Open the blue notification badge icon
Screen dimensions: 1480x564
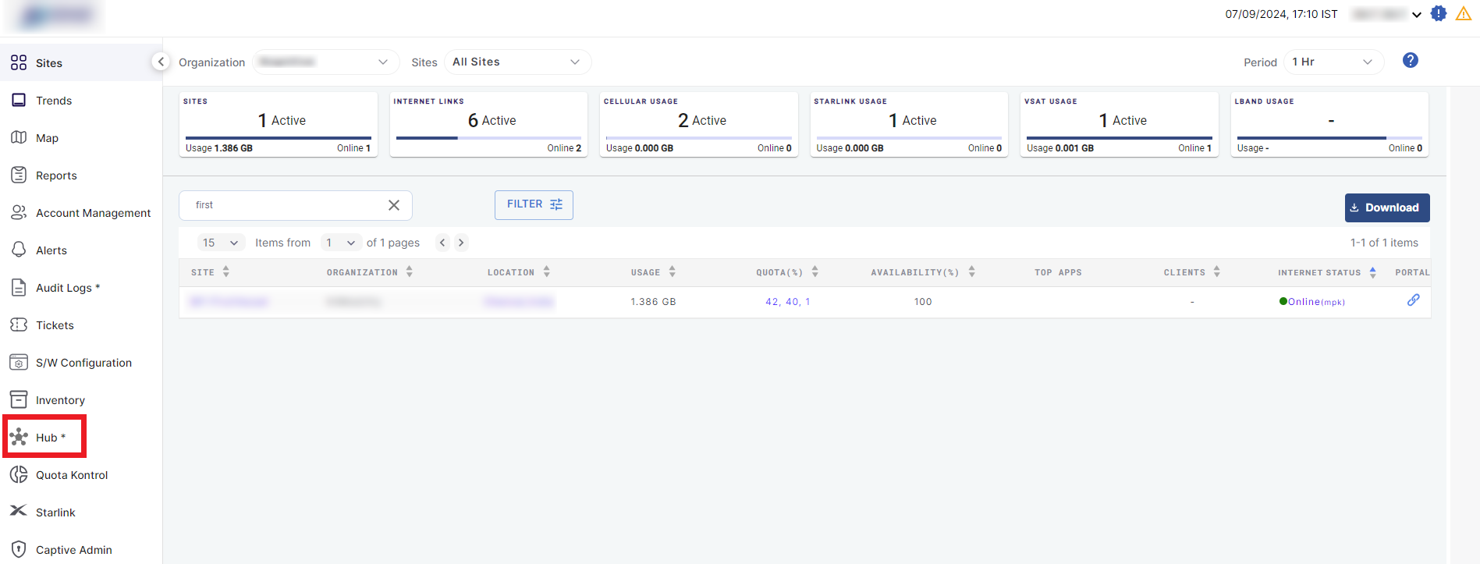[1439, 14]
